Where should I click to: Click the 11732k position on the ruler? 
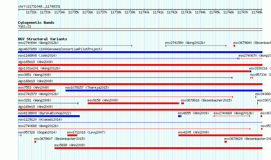tap(31, 12)
